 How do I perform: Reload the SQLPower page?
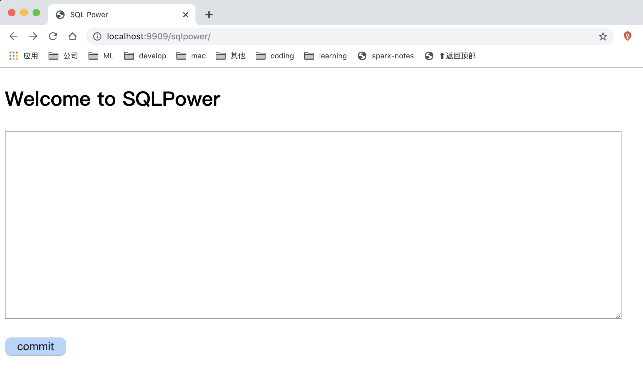point(53,36)
